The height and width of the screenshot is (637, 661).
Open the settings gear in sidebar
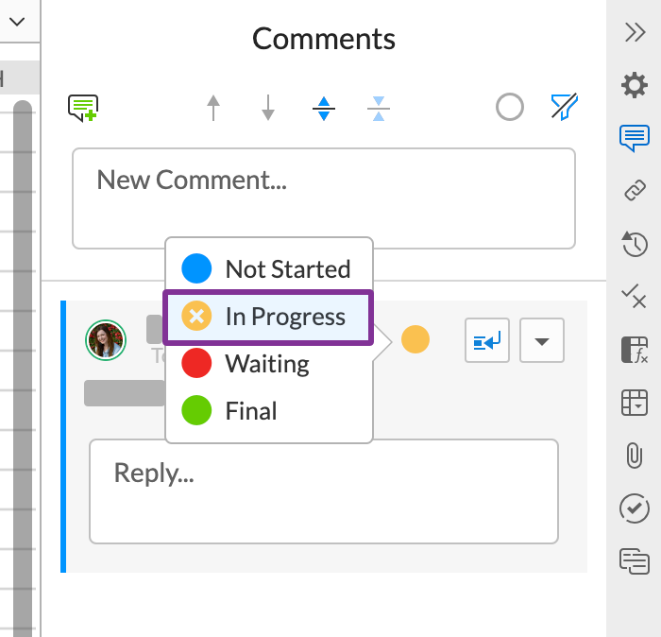tap(634, 85)
